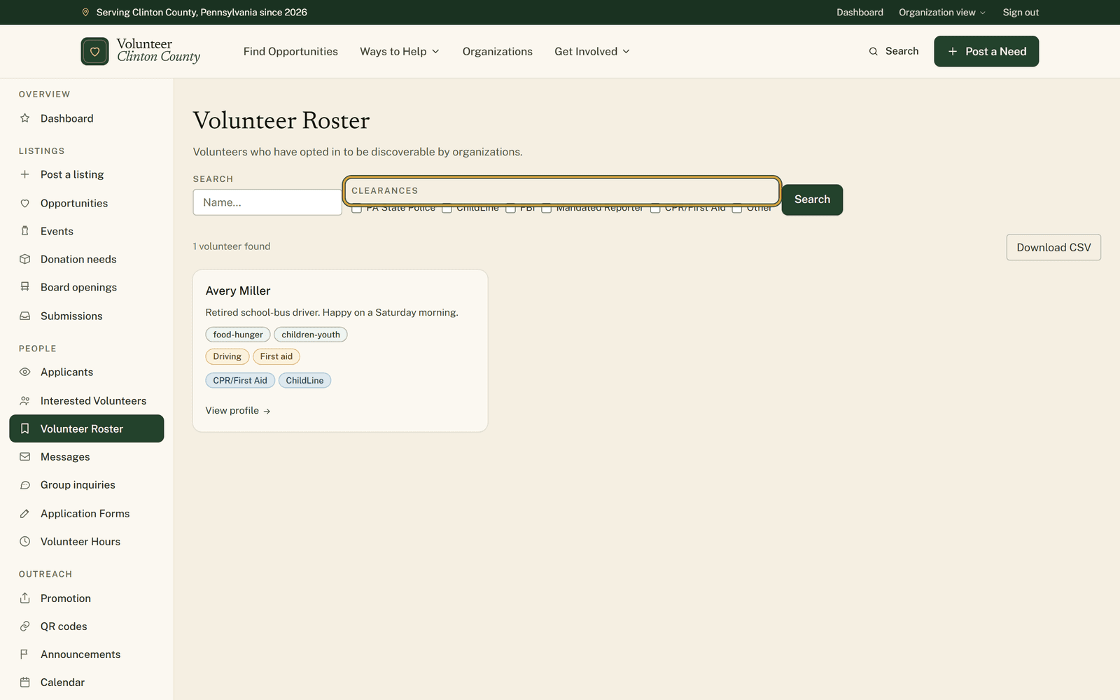
Task: Click the Search link in the header
Action: point(894,51)
